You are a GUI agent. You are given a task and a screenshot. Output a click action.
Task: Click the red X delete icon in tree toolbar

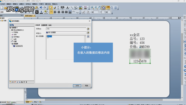[15, 82]
